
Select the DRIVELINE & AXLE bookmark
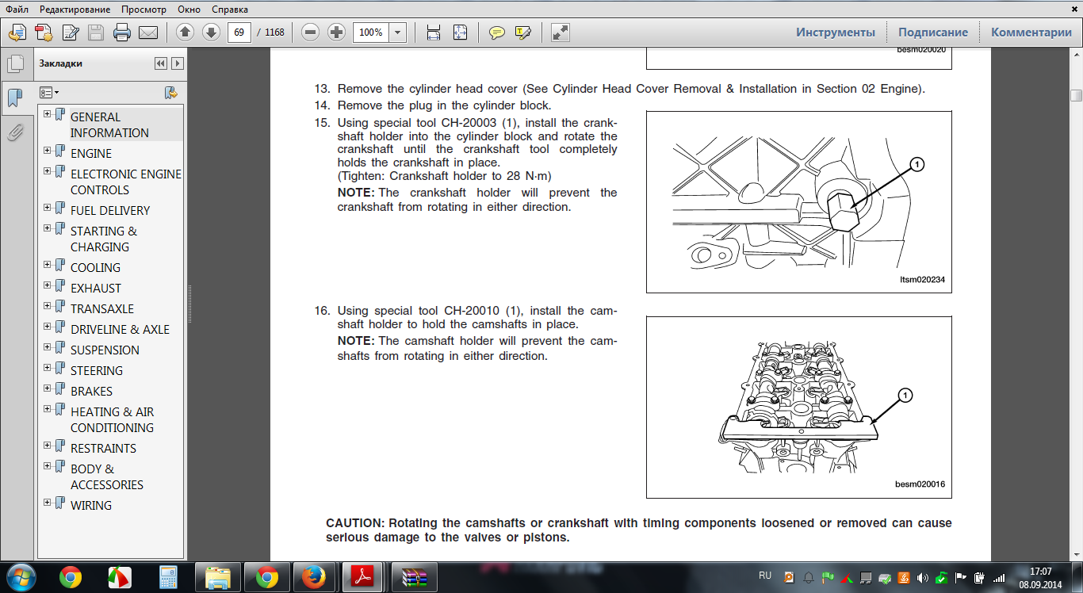[120, 330]
